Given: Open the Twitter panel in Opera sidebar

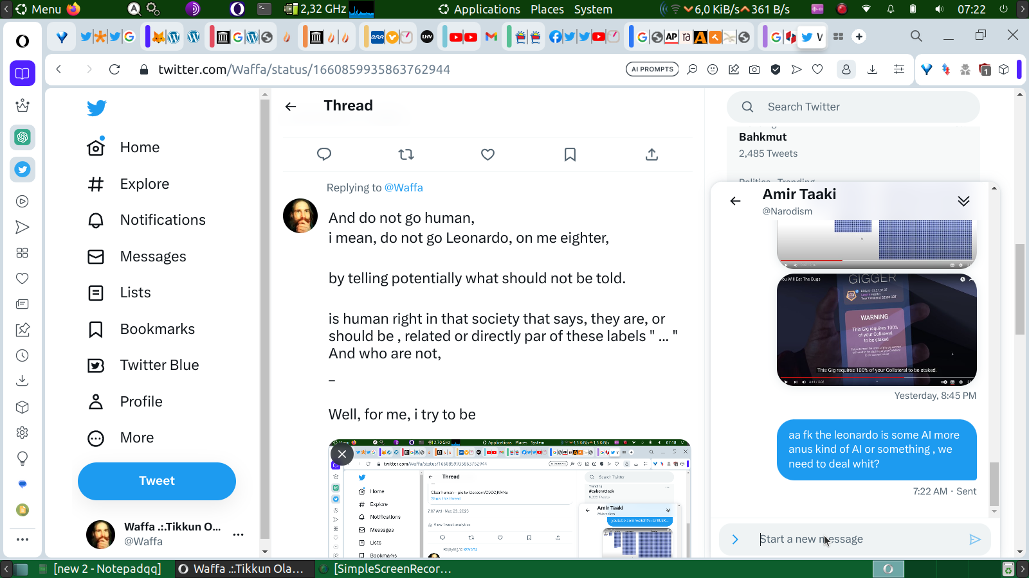Looking at the screenshot, I should [x=23, y=170].
